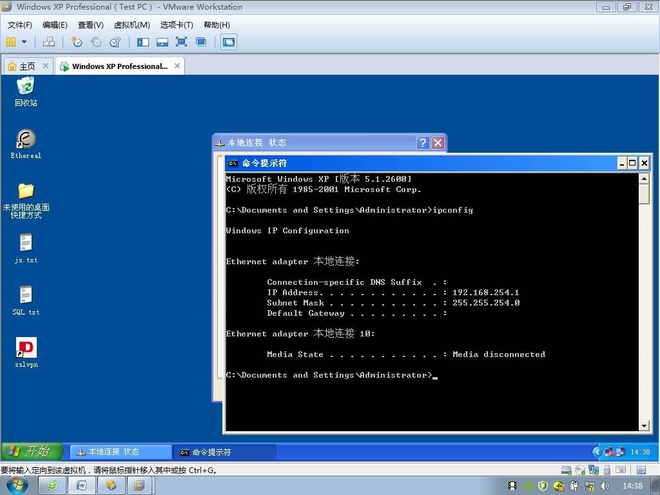Click the VMware USB device status icon
This screenshot has height=495, width=660.
(x=607, y=470)
